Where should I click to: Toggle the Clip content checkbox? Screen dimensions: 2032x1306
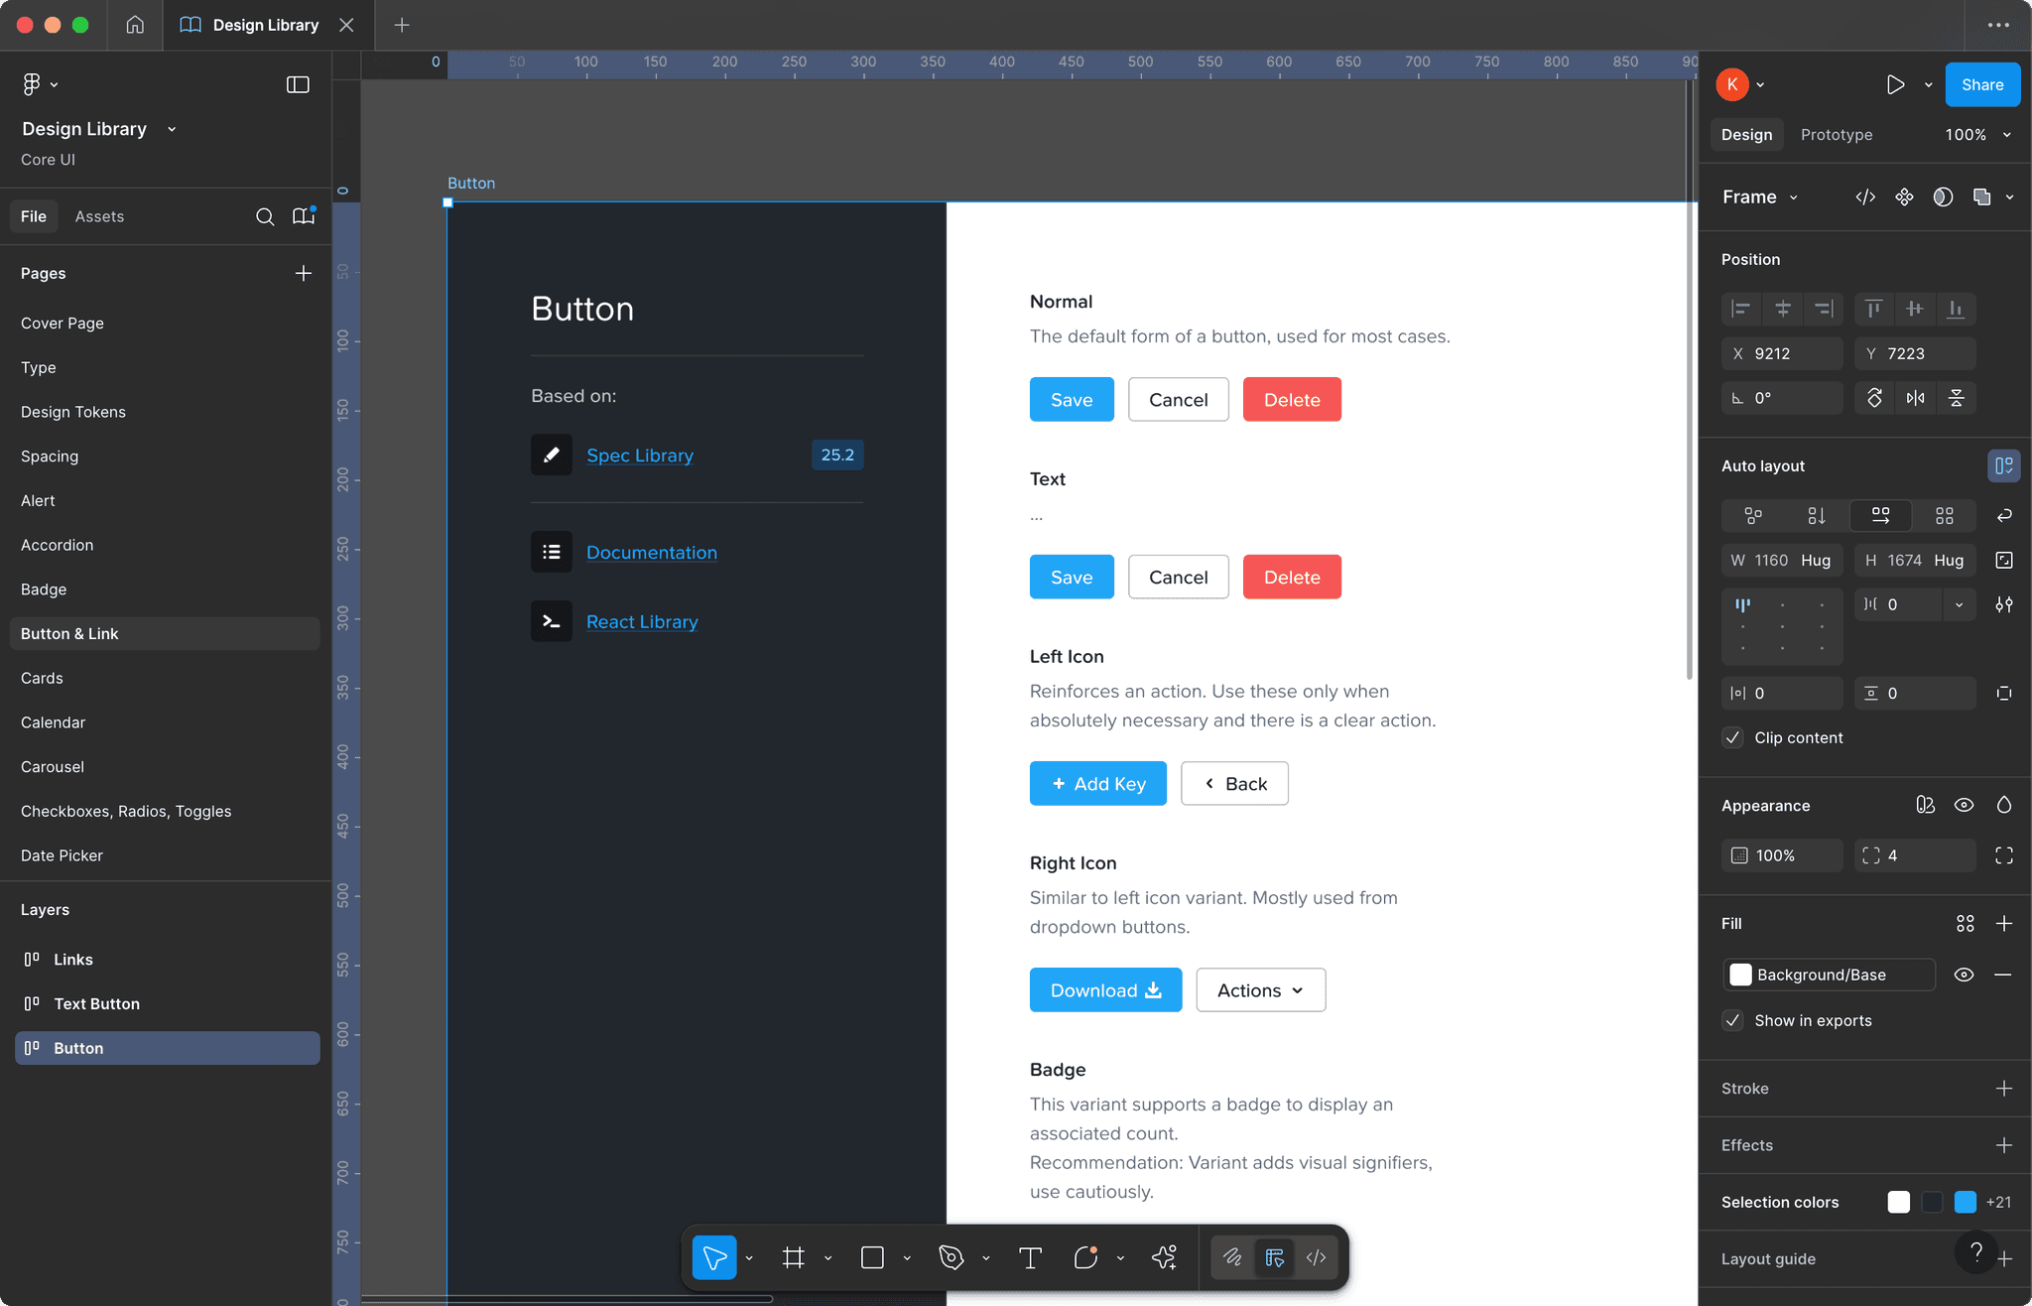[1733, 737]
